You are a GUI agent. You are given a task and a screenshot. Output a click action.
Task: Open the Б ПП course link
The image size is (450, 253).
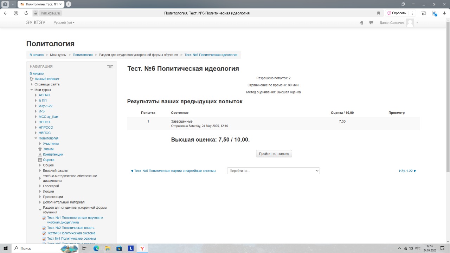(x=43, y=100)
